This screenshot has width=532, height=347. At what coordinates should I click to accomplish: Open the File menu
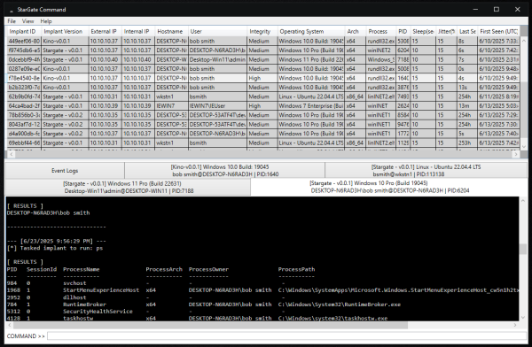(x=12, y=21)
